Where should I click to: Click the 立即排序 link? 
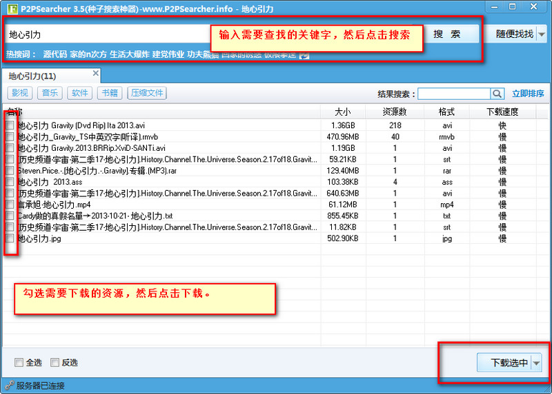coord(528,94)
